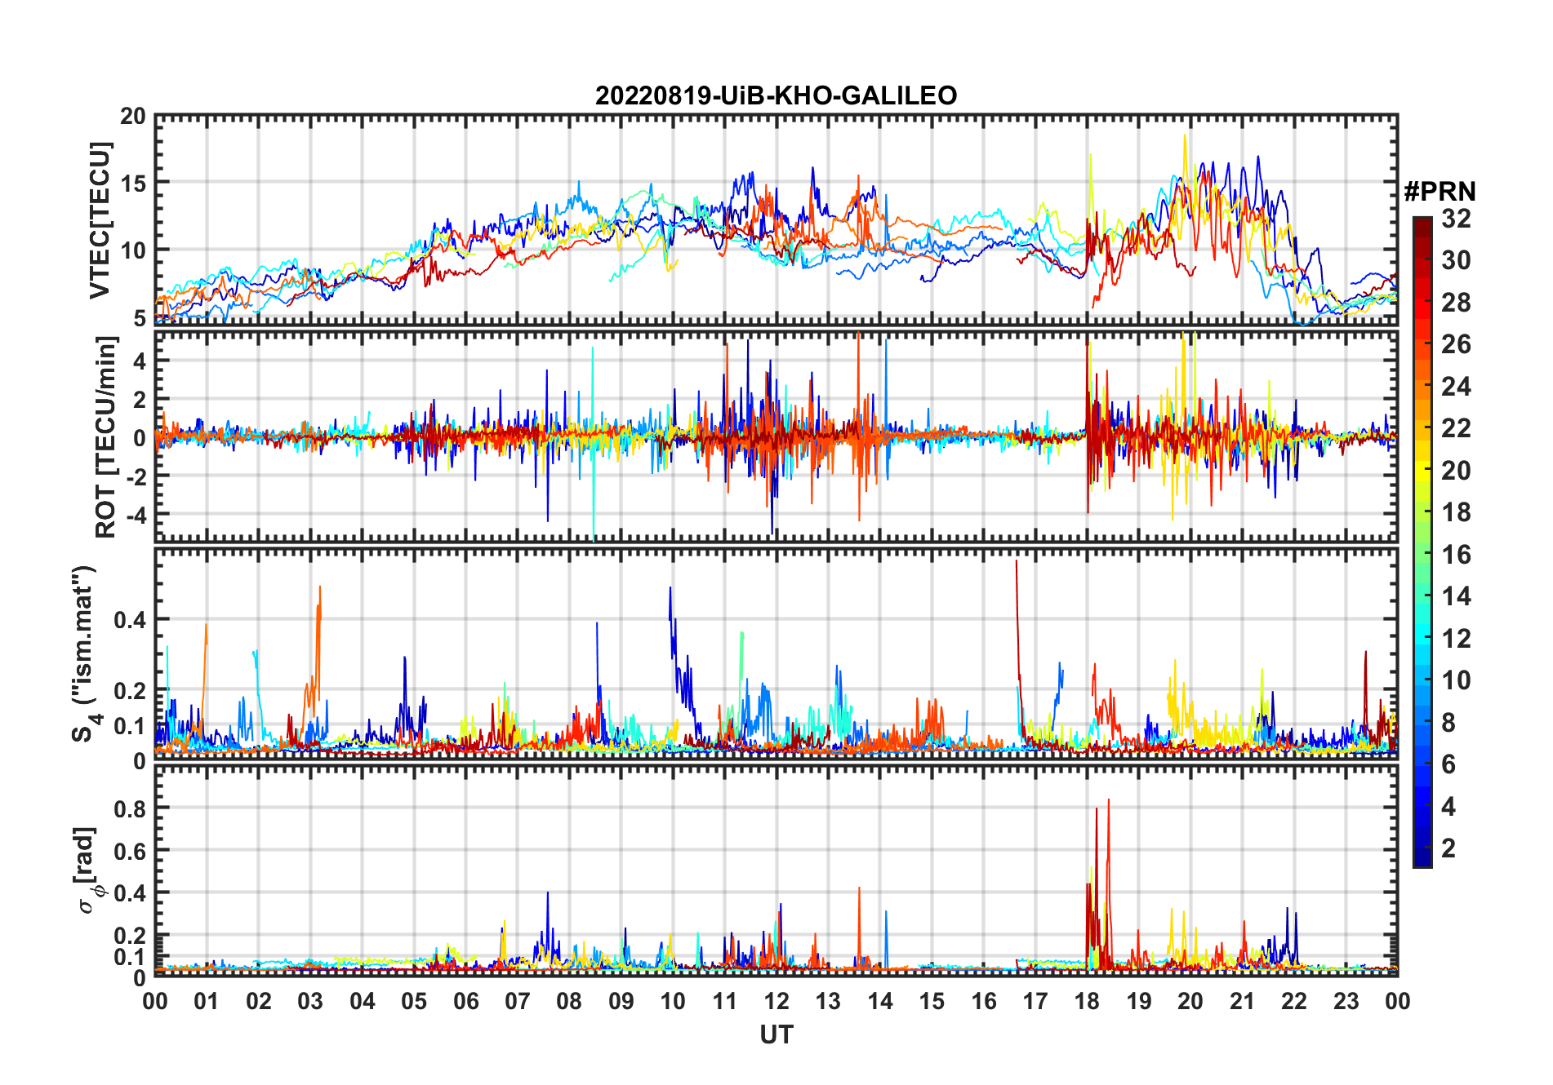Click x-axis hour tick label 13
The width and height of the screenshot is (1553, 1085).
coord(828,1001)
